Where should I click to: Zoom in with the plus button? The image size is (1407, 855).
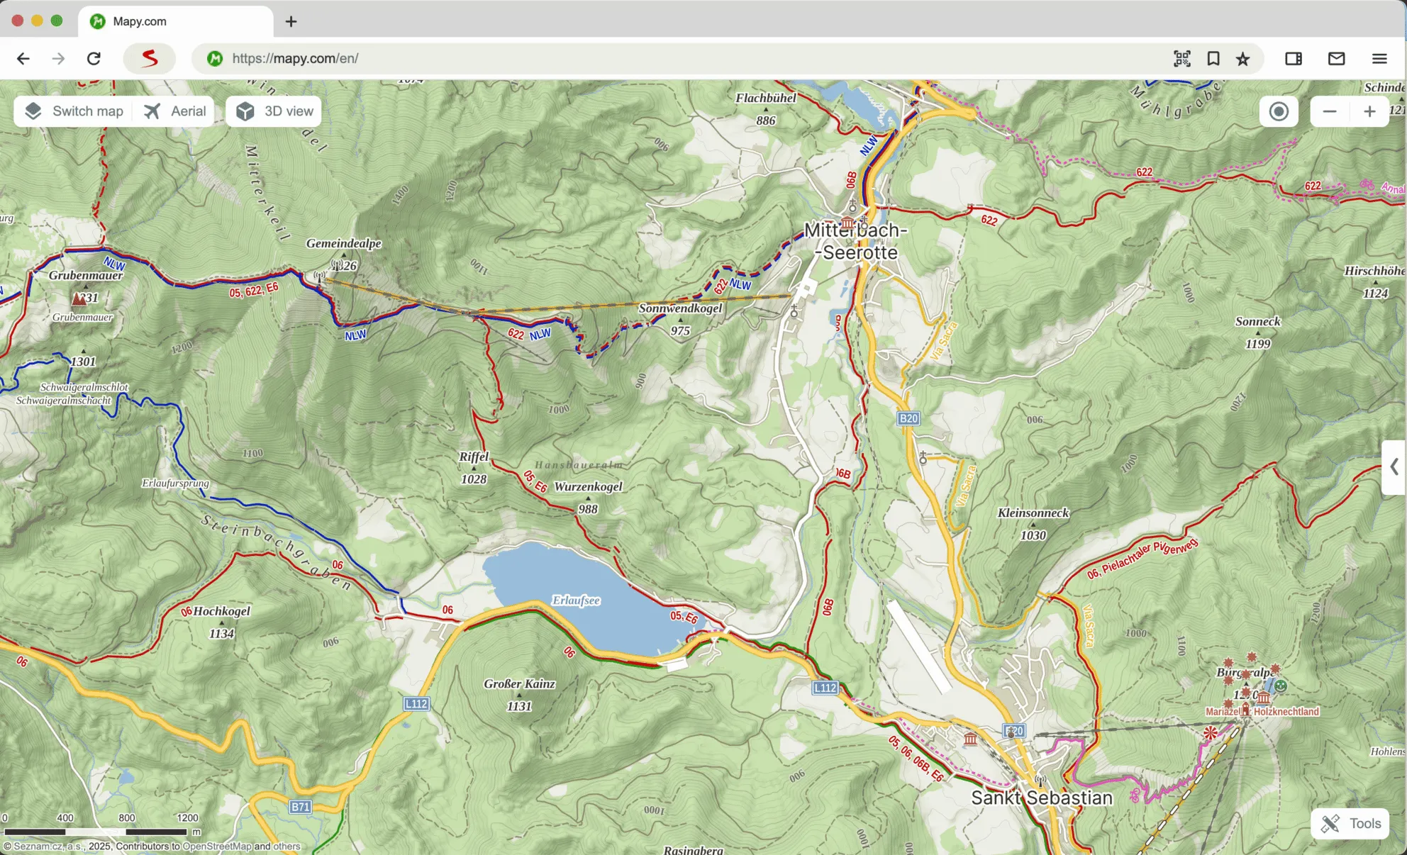click(1369, 111)
